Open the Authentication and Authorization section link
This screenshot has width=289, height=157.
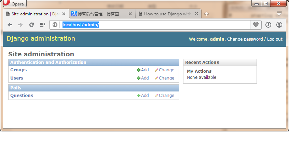48,62
